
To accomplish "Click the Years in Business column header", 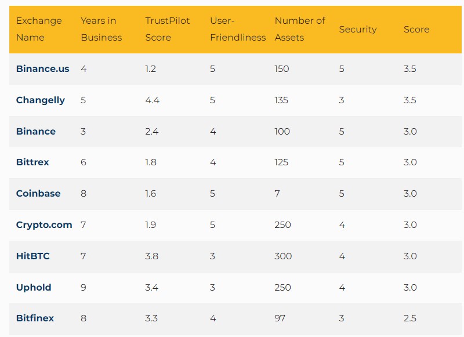I will coord(101,29).
